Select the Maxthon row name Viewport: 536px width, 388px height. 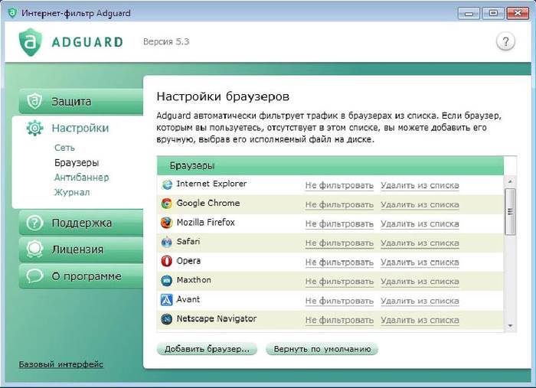[194, 280]
